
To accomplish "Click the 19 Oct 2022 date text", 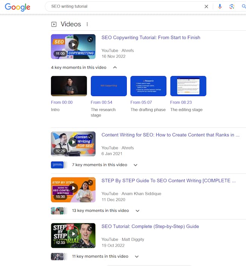I will pos(113,246).
